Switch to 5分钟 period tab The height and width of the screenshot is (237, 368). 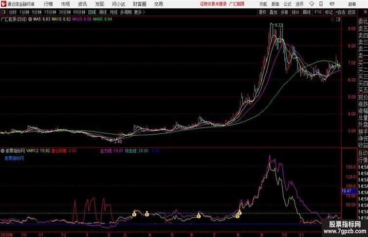(37, 12)
